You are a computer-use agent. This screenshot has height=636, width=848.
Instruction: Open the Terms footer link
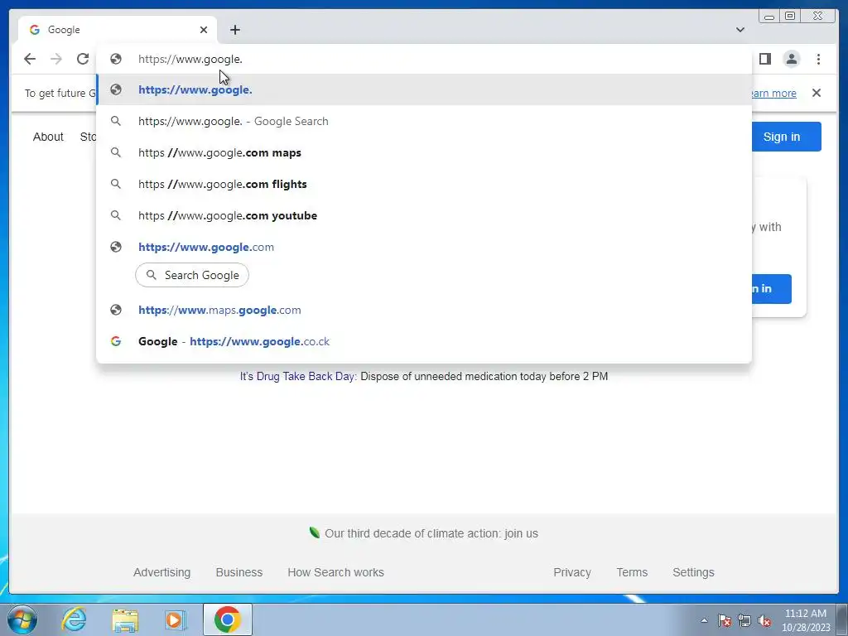tap(632, 572)
